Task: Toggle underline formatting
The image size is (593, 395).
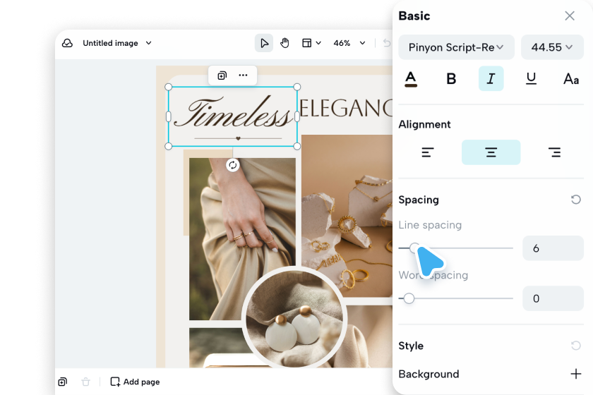Action: coord(531,78)
